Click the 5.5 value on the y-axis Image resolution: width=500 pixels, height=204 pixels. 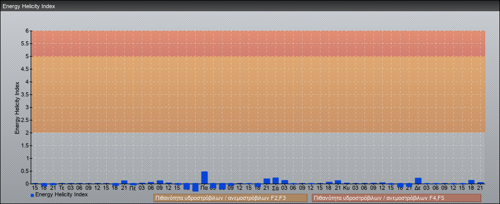25,43
